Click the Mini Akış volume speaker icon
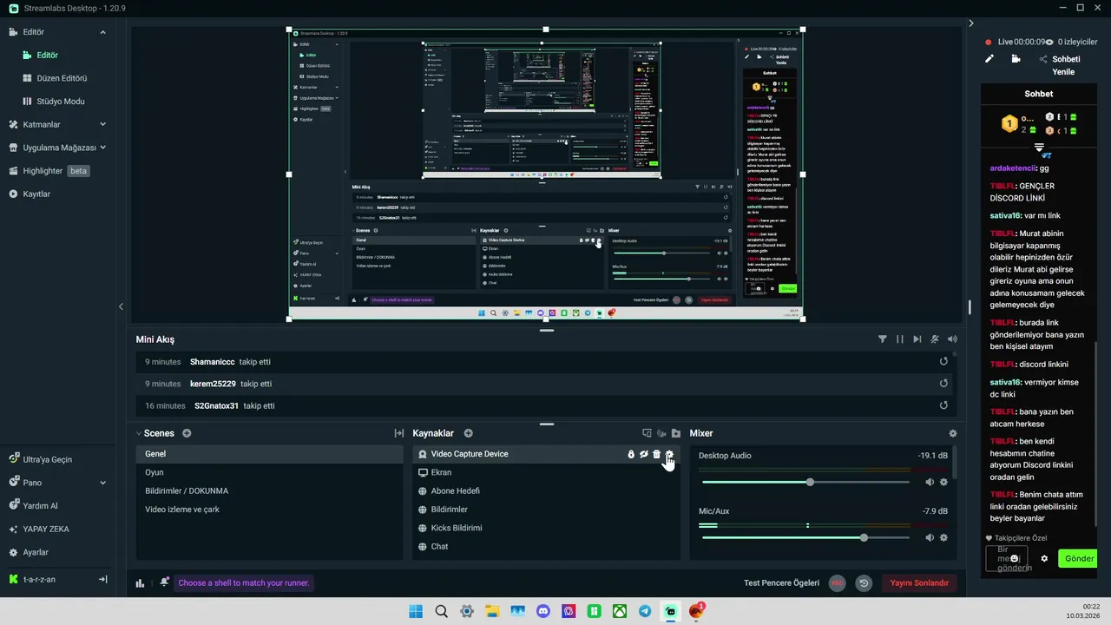The width and height of the screenshot is (1111, 625). [x=952, y=339]
